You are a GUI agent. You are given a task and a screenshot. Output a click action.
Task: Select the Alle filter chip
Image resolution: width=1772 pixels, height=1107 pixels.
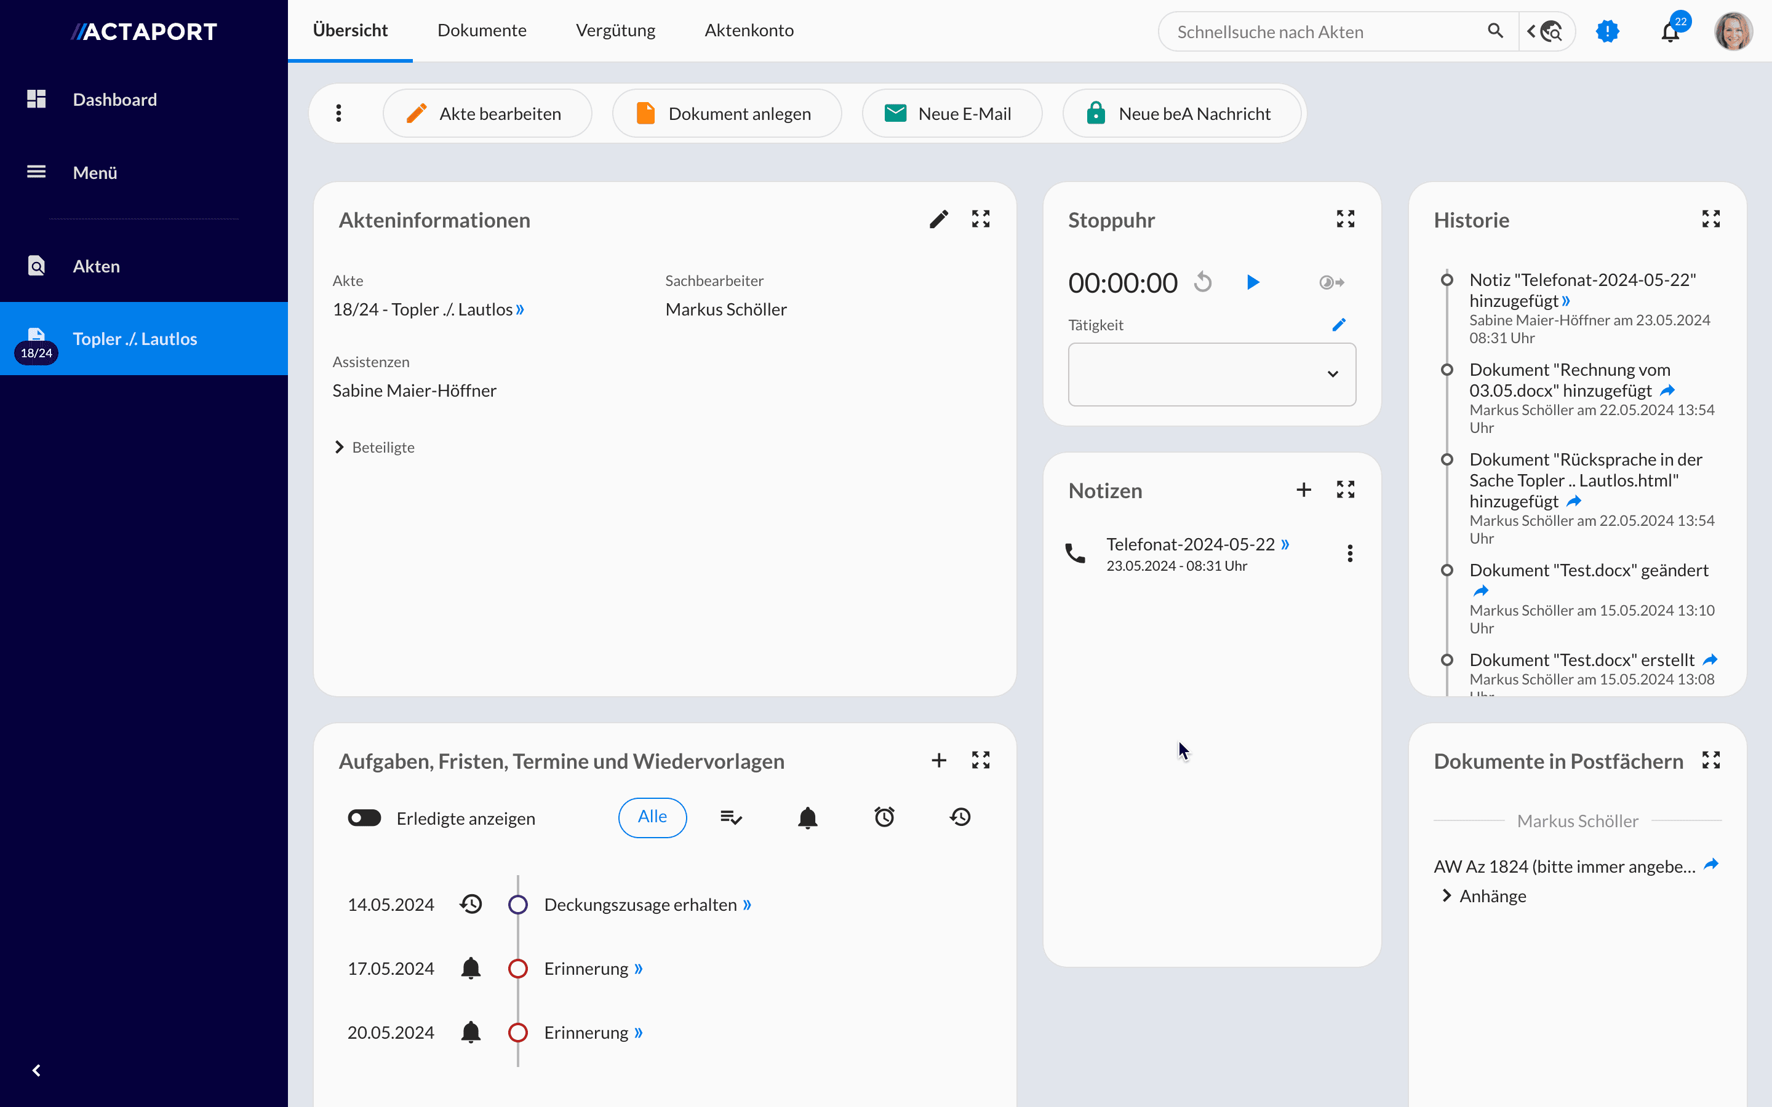click(x=652, y=817)
